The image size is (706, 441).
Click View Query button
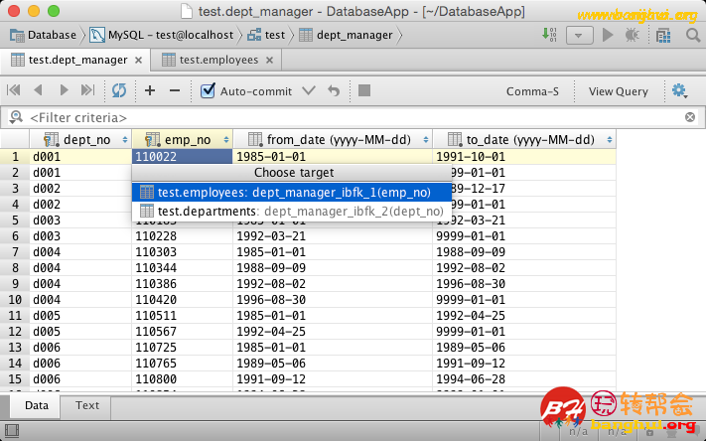click(619, 91)
